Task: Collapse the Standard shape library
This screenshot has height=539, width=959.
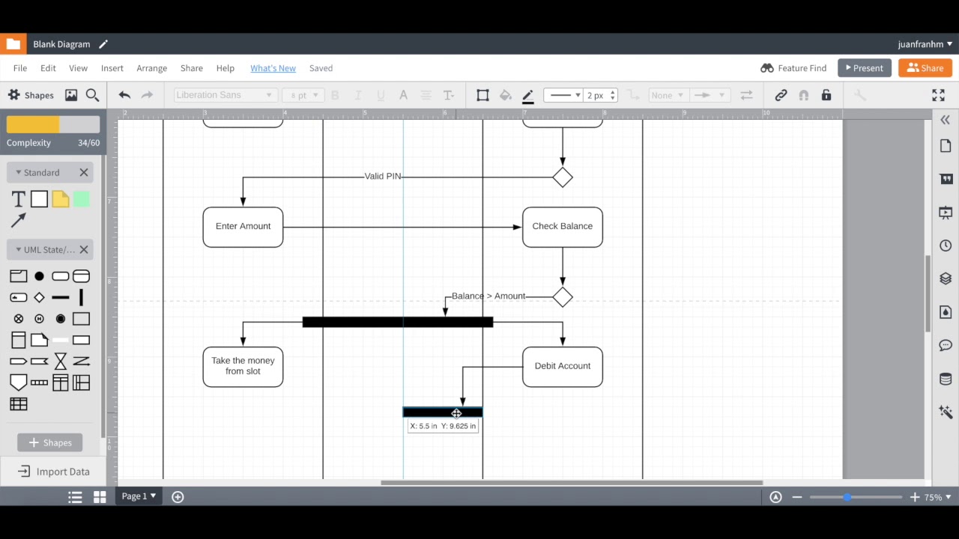Action: tap(19, 173)
